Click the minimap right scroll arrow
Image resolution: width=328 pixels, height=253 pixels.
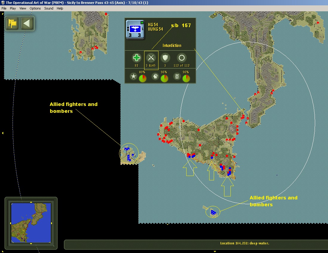(52, 223)
